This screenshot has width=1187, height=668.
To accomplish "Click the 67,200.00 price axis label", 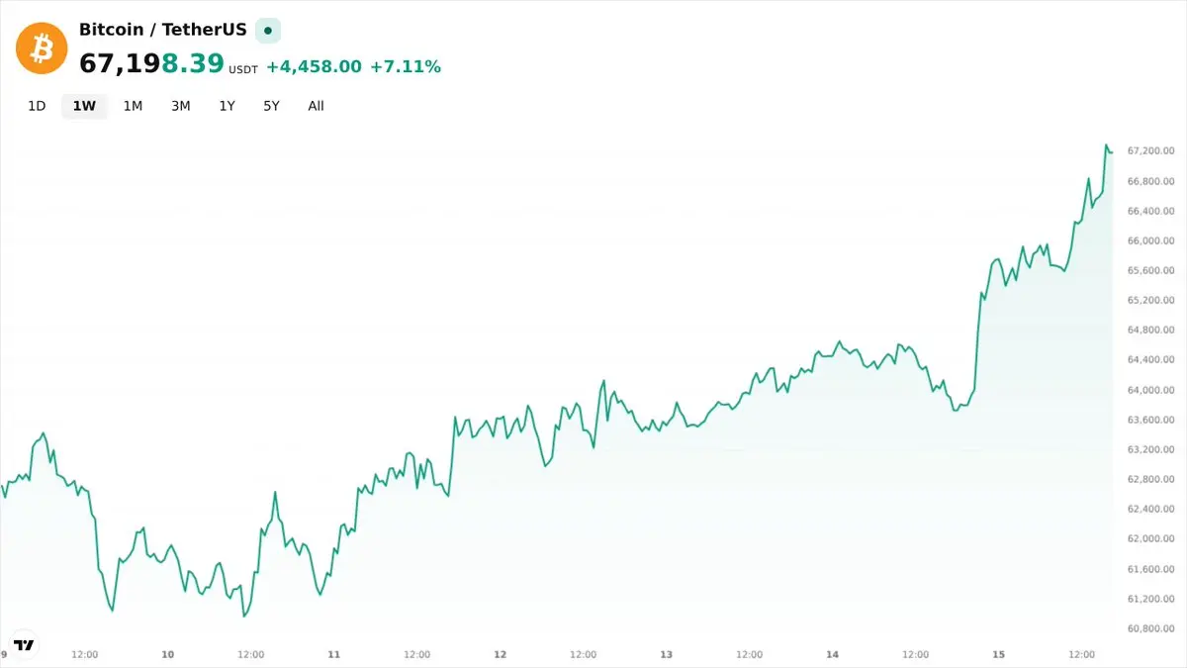I will pos(1150,150).
